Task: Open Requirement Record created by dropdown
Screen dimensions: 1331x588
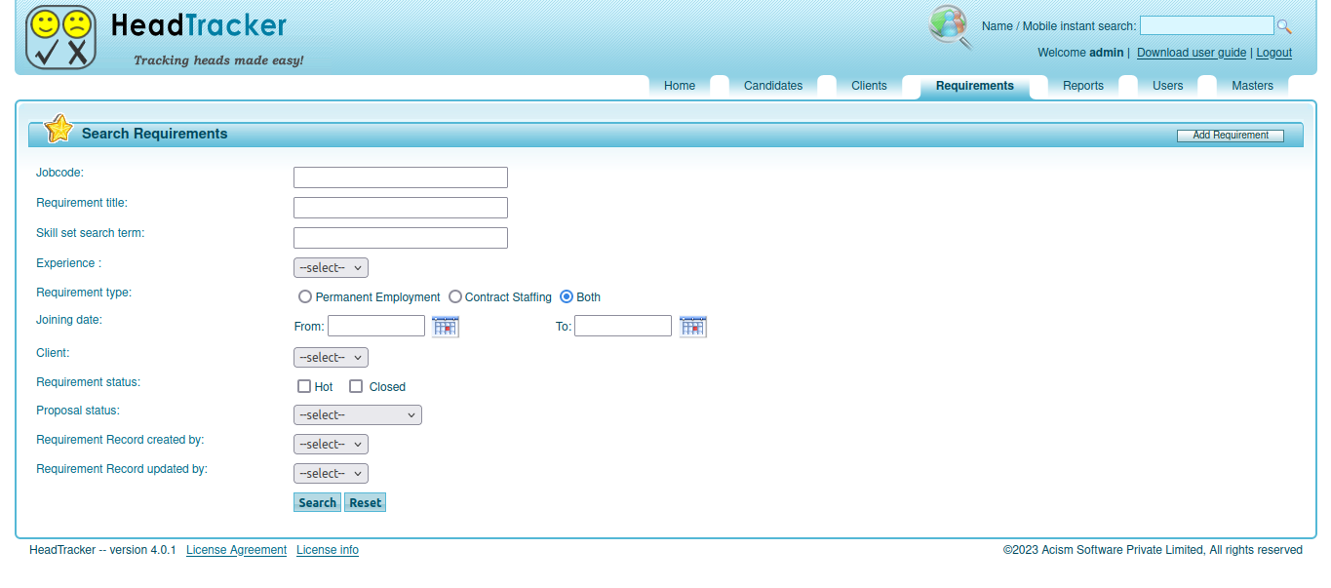Action: [331, 444]
